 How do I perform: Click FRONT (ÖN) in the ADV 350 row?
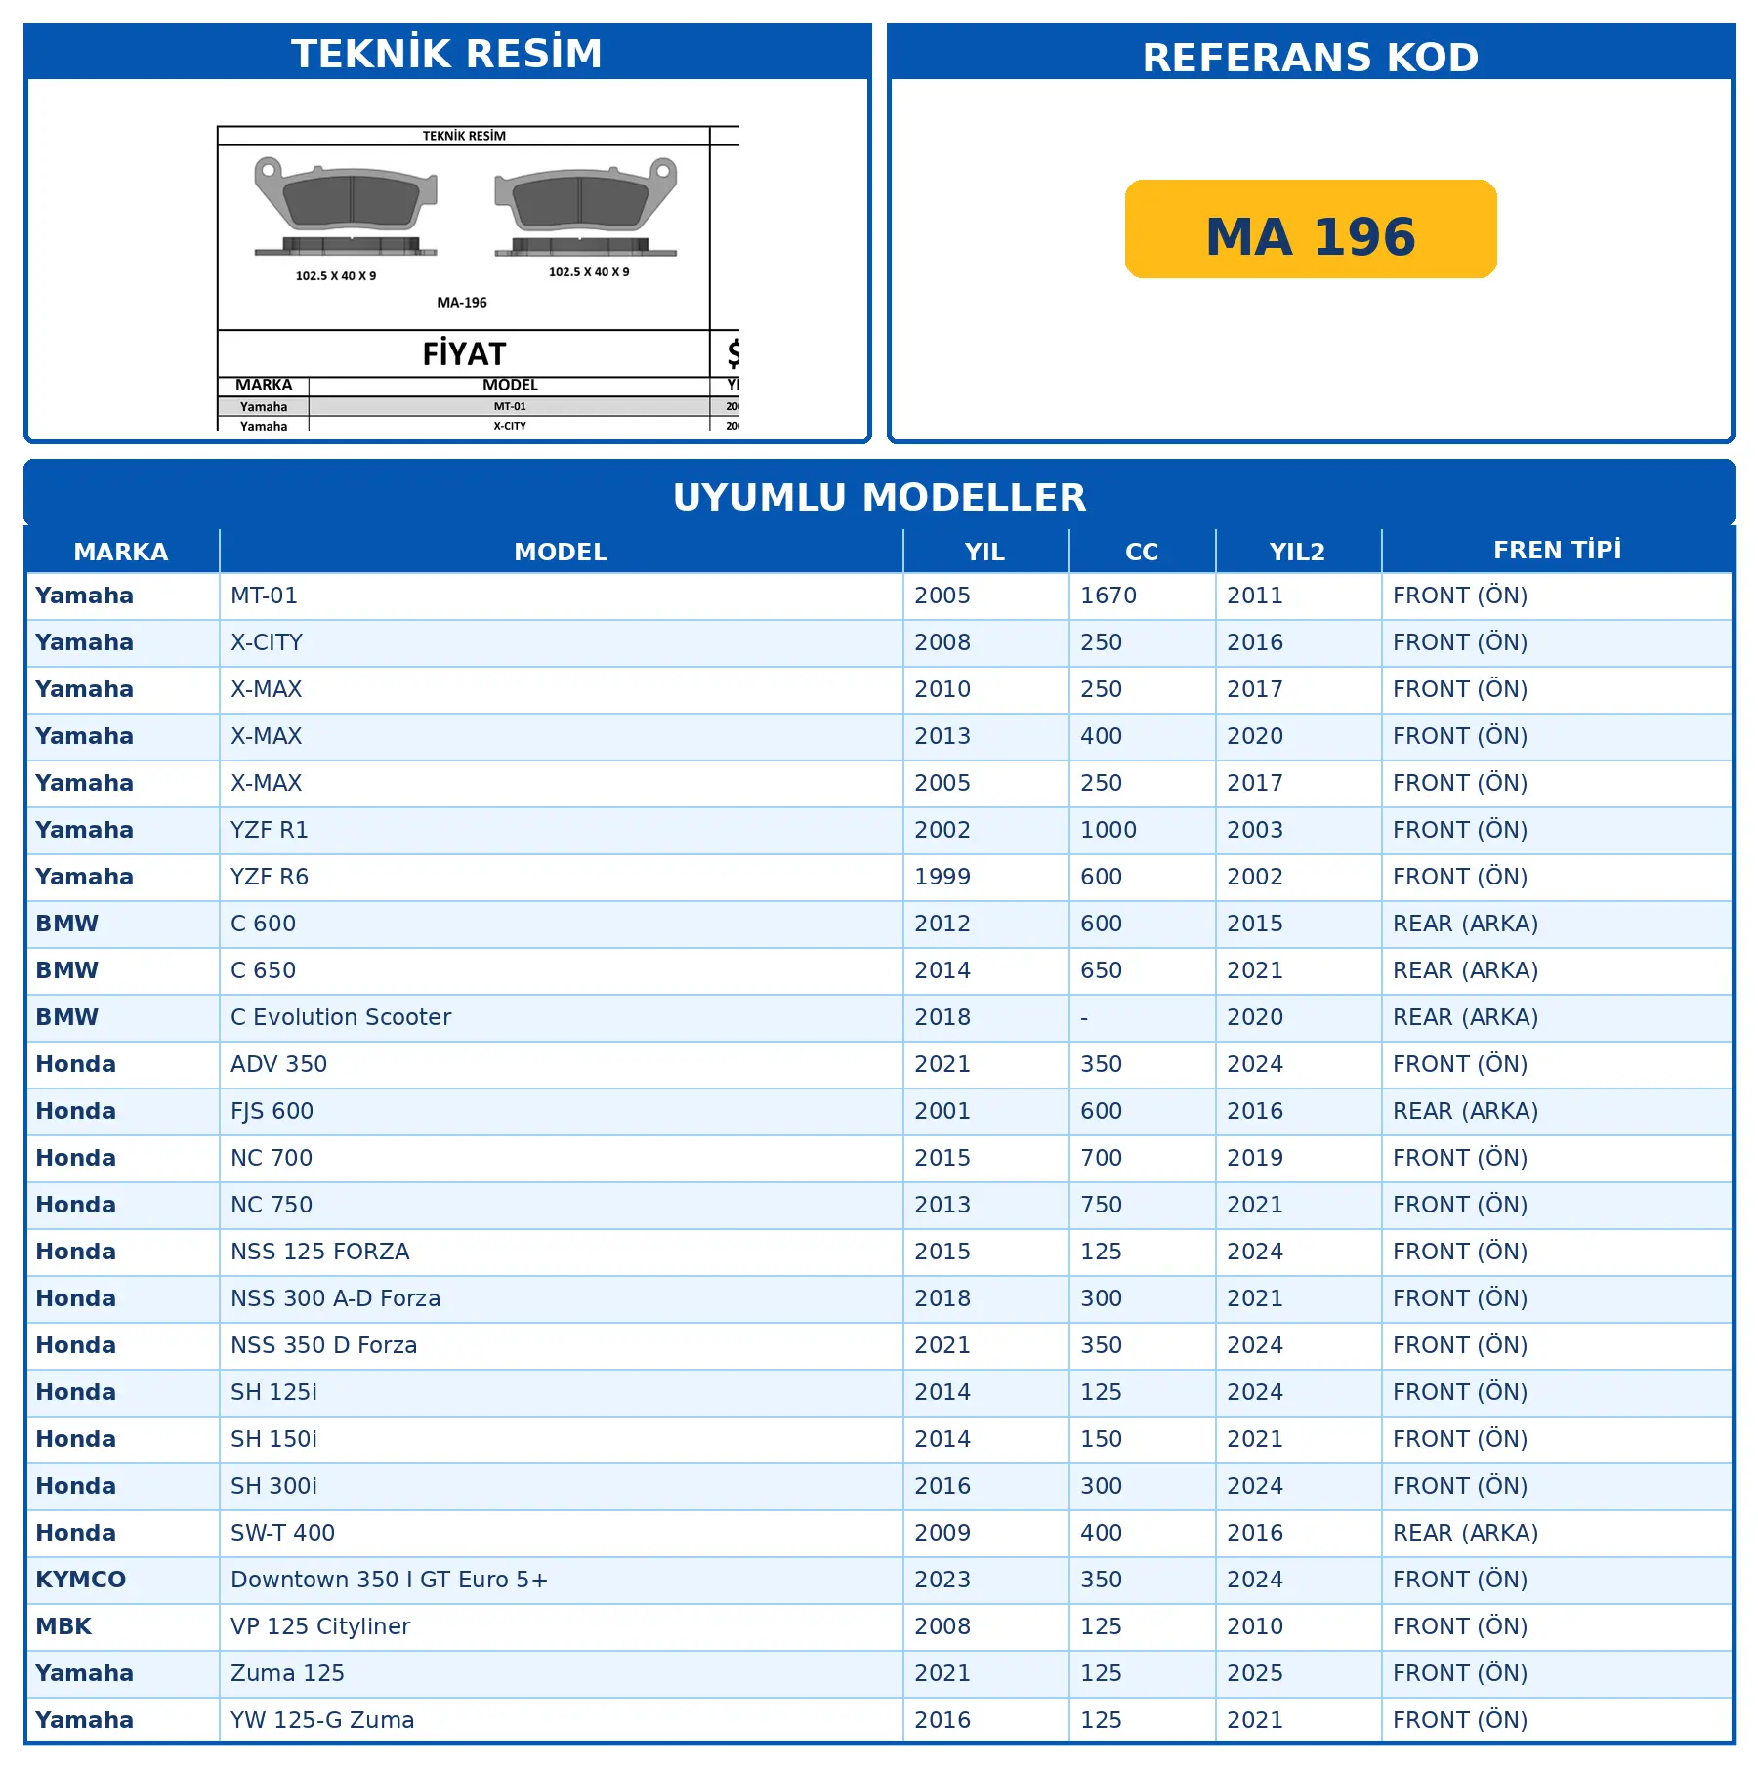pos(1460,1064)
